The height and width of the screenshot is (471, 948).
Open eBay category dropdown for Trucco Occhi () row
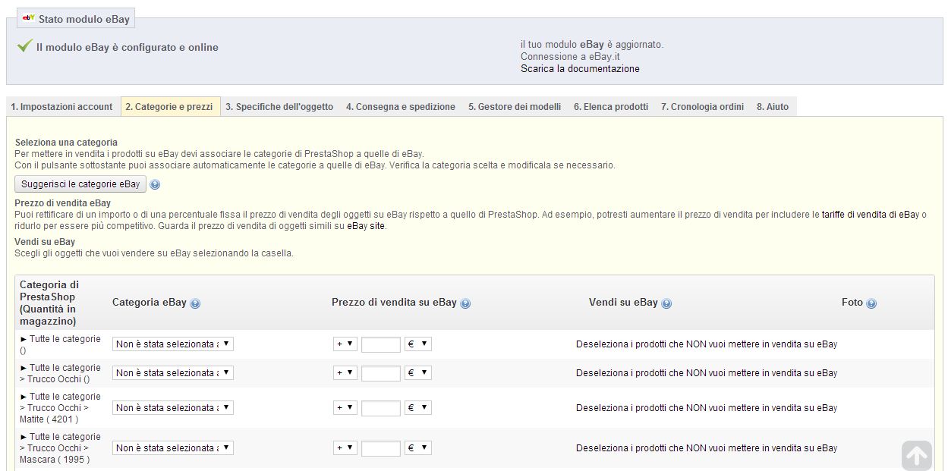click(x=173, y=373)
